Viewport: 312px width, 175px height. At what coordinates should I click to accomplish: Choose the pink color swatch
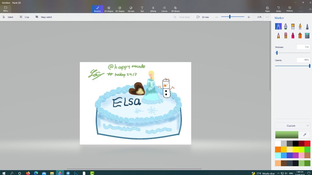[301, 155]
